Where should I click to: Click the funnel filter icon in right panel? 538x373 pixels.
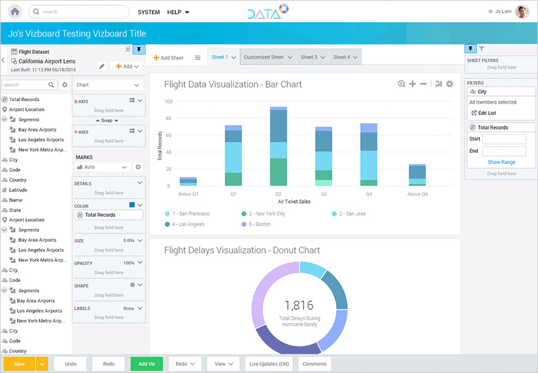(481, 49)
